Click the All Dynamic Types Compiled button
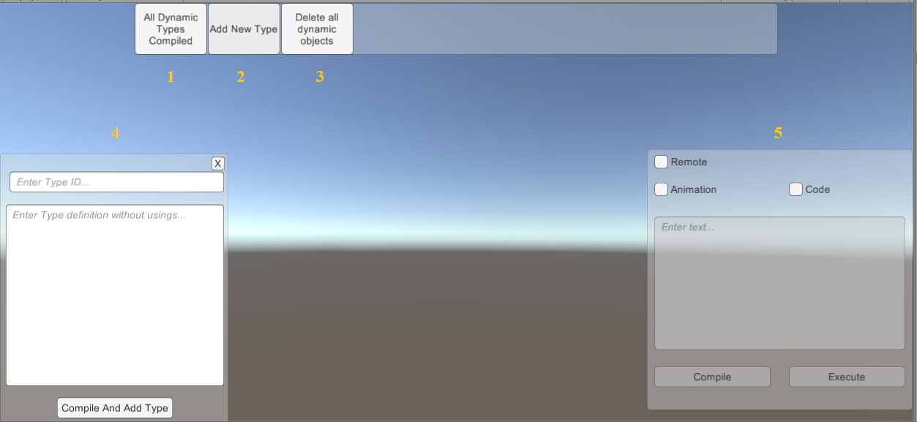This screenshot has width=917, height=422. coord(171,29)
